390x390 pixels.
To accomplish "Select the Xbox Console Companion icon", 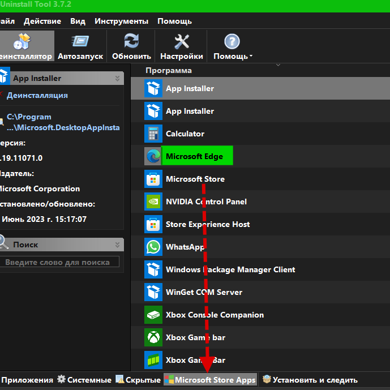I will click(153, 315).
